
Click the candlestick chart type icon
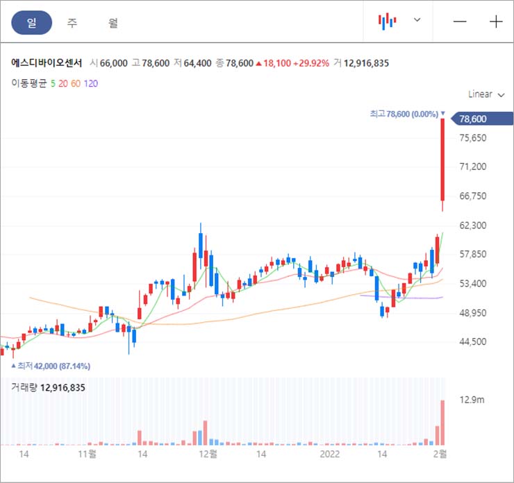(387, 22)
